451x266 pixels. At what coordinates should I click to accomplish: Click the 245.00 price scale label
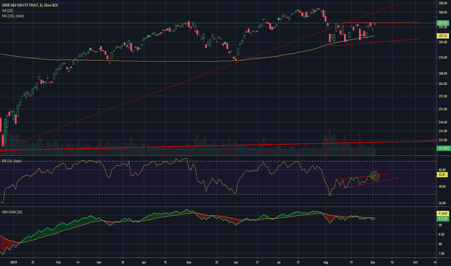443,122
